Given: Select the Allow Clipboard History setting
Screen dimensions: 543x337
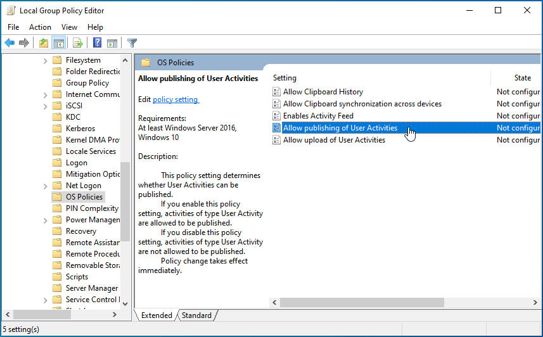Looking at the screenshot, I should 323,92.
